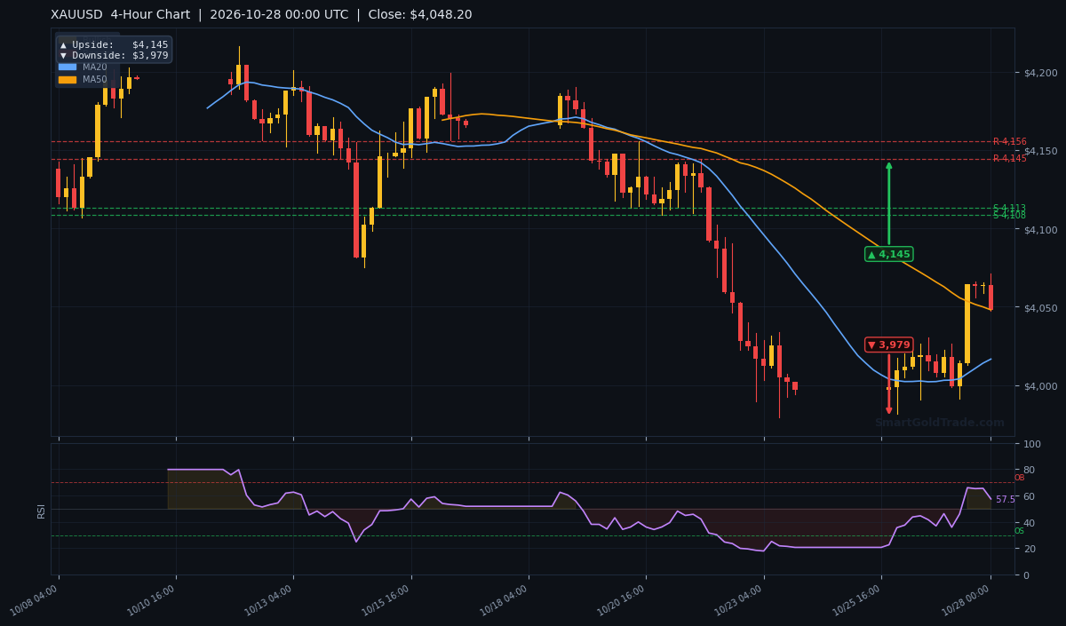Click the 10/13 04:00 time axis label
Viewport: 1066px width, 626px height.
point(269,600)
